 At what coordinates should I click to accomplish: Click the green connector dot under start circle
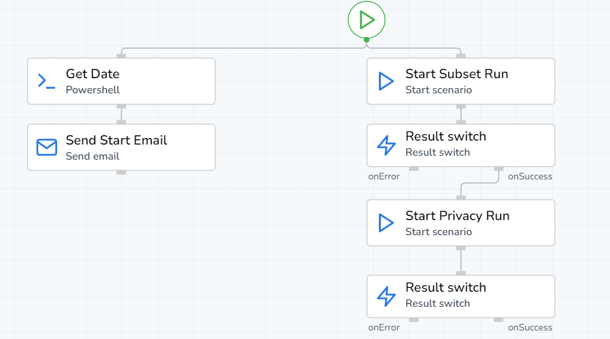click(x=366, y=39)
